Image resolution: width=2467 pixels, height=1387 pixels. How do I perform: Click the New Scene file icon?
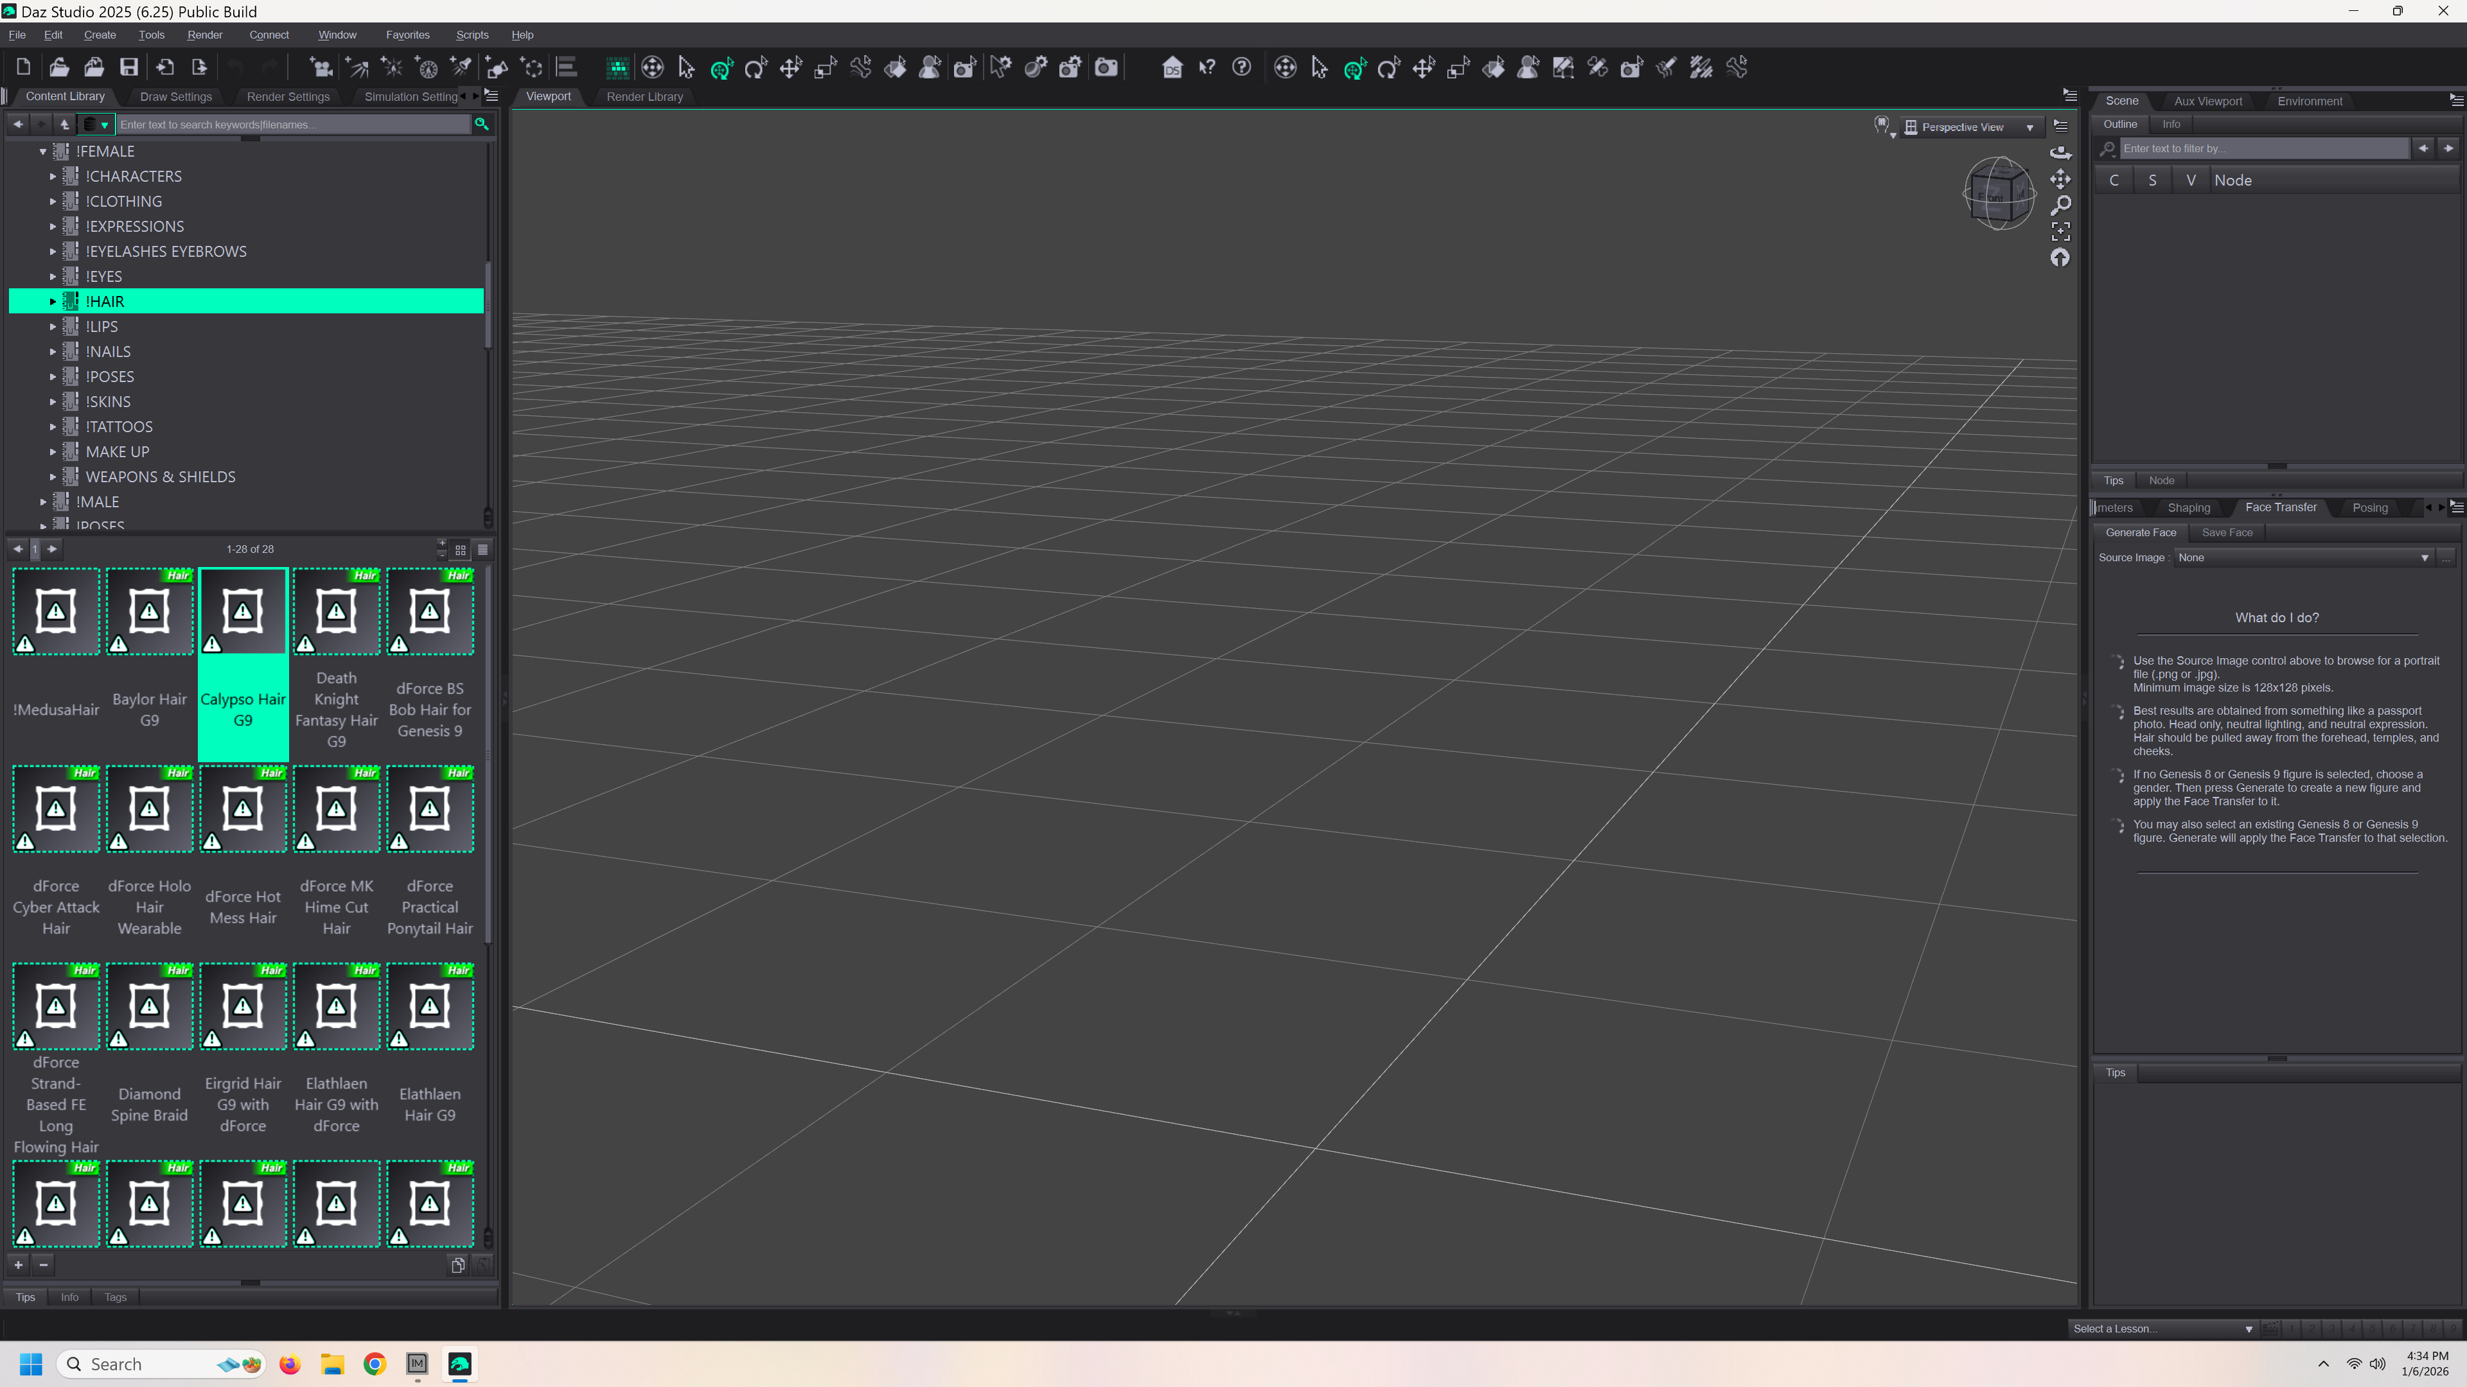tap(23, 67)
